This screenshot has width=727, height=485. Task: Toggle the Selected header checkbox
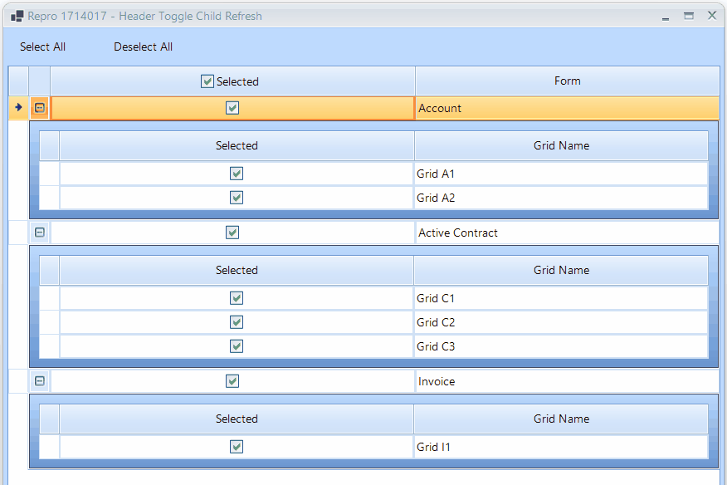[207, 81]
